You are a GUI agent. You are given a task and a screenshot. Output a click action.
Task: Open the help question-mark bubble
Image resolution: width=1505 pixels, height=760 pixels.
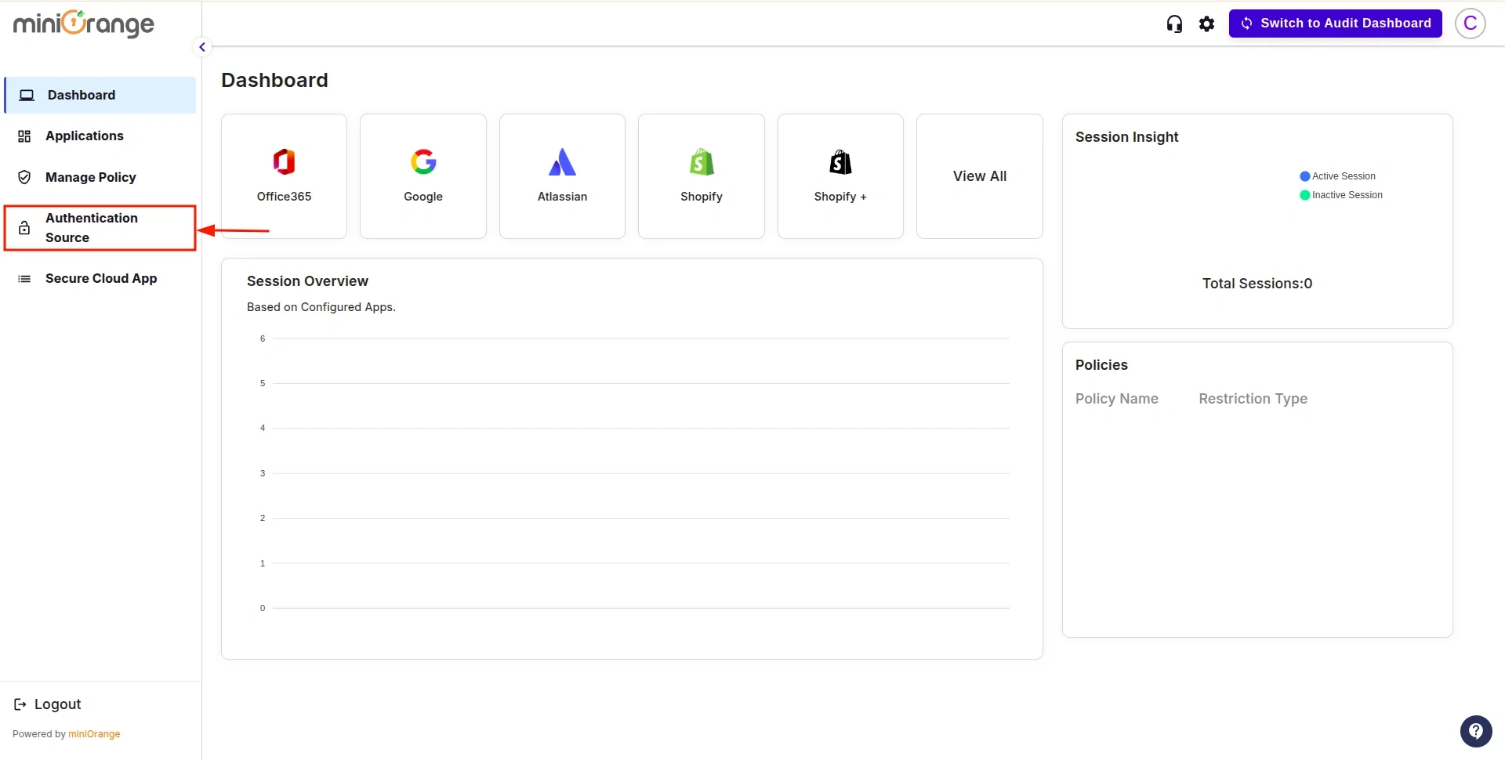[1477, 731]
